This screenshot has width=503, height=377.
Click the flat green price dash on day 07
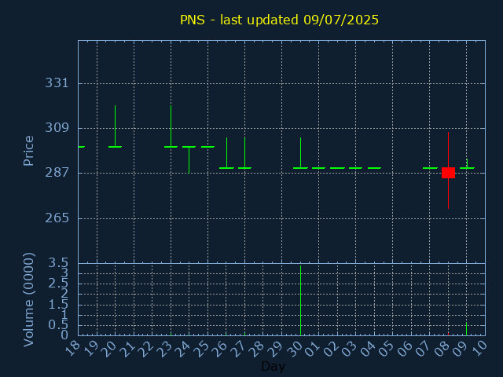click(x=430, y=168)
